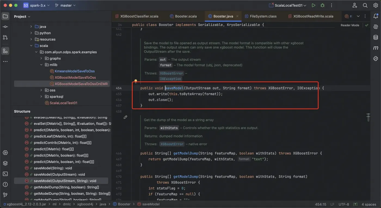Viewport: 381px width, 208px height.
Task: Click the XGBoostError link in Throws doc
Action: click(171, 73)
